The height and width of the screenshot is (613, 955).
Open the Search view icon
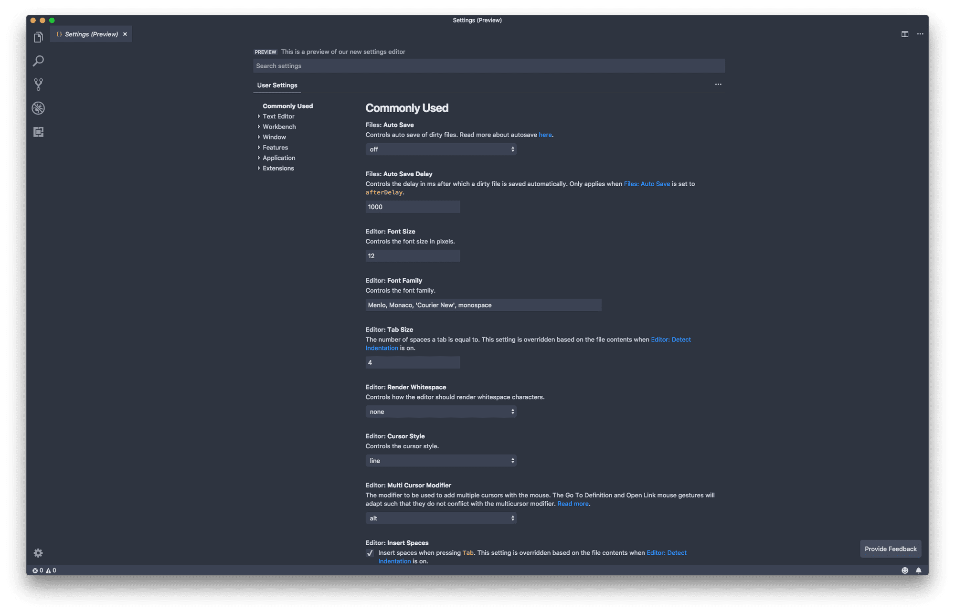pyautogui.click(x=38, y=61)
